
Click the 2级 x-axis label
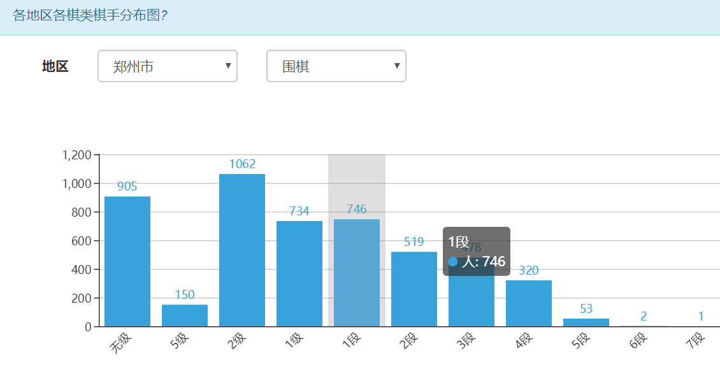236,343
